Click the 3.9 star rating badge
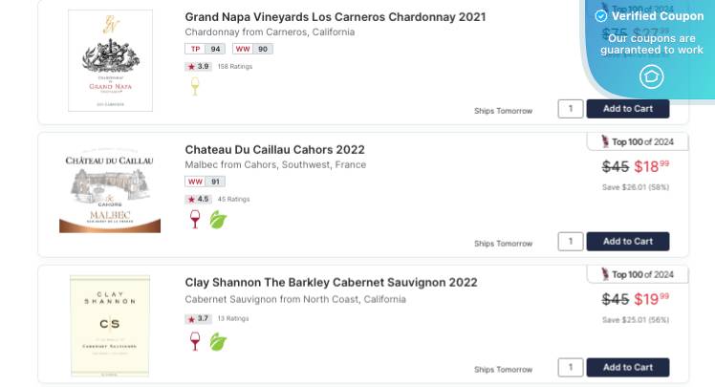The image size is (715, 387). click(198, 67)
